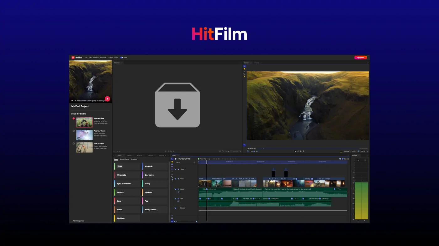
Task: Click the SFX track audio waveform icon
Action: click(x=178, y=201)
